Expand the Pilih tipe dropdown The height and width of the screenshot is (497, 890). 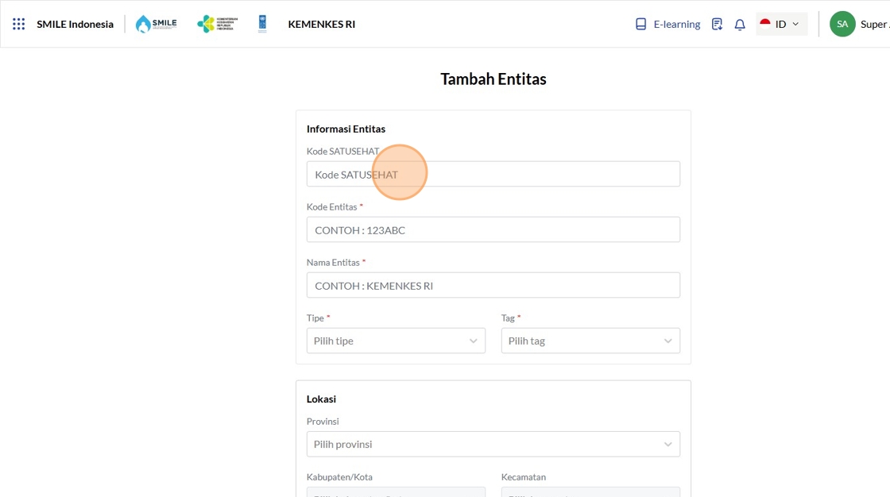coord(396,341)
